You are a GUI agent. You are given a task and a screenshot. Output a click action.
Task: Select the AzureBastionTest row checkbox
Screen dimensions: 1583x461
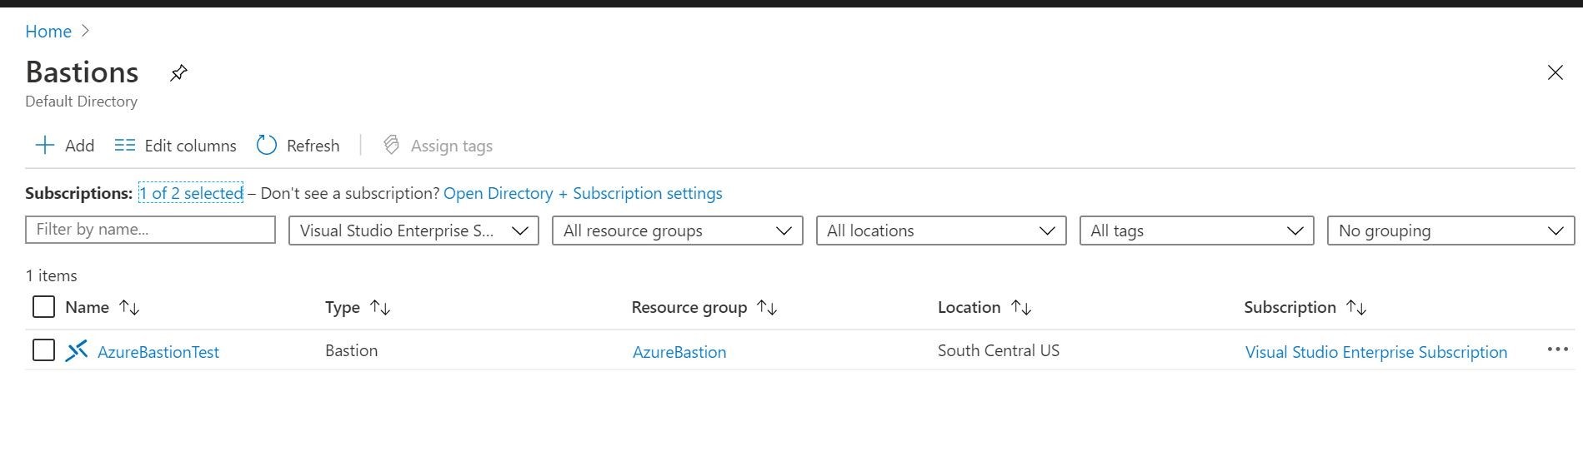(43, 350)
